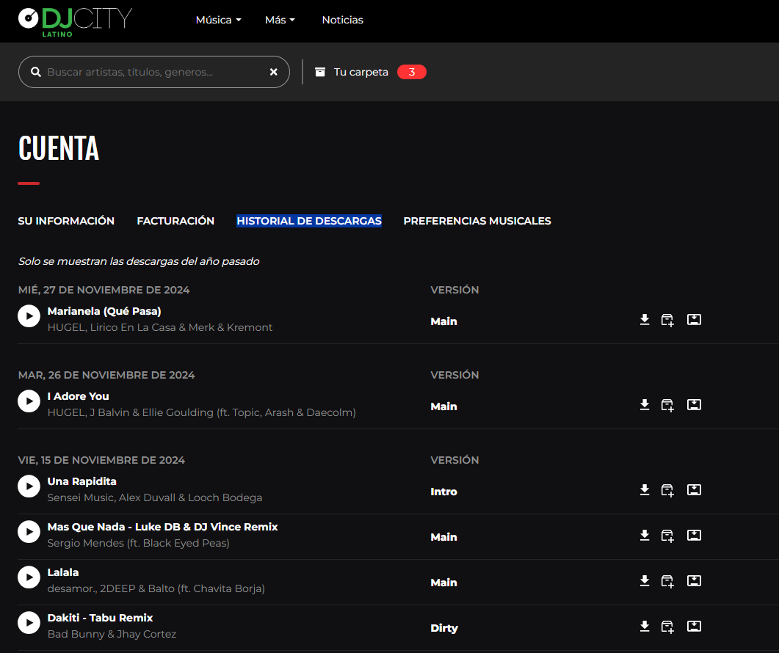The width and height of the screenshot is (779, 653).
Task: Download I Adore You with the arrow icon
Action: click(645, 405)
